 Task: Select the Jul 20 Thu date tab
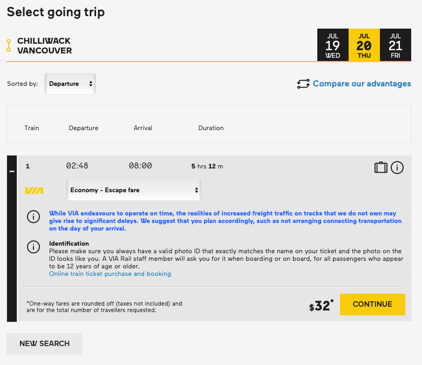point(364,45)
